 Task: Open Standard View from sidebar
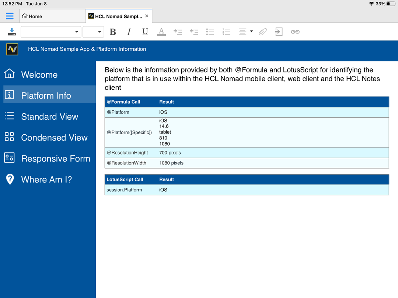point(49,117)
